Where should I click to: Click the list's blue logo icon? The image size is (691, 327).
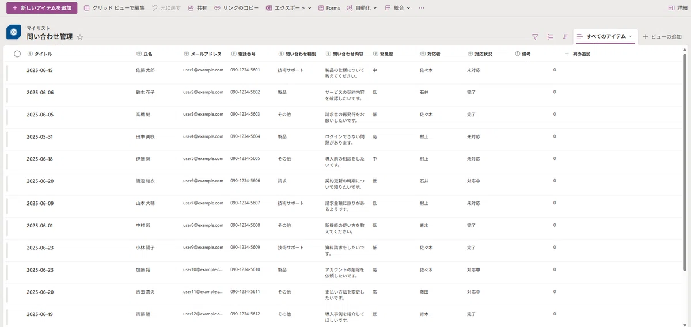click(14, 32)
